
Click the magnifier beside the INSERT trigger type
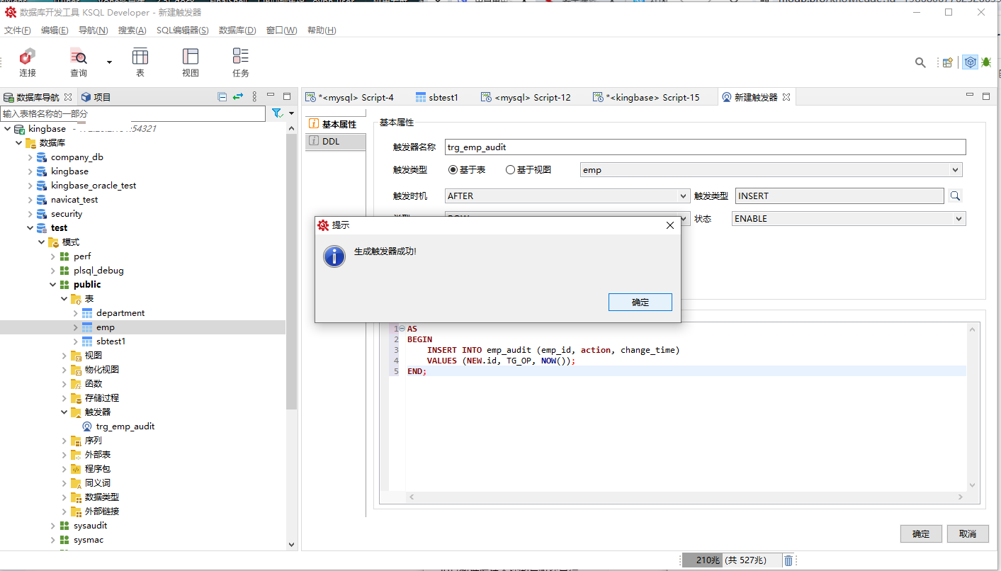(955, 196)
